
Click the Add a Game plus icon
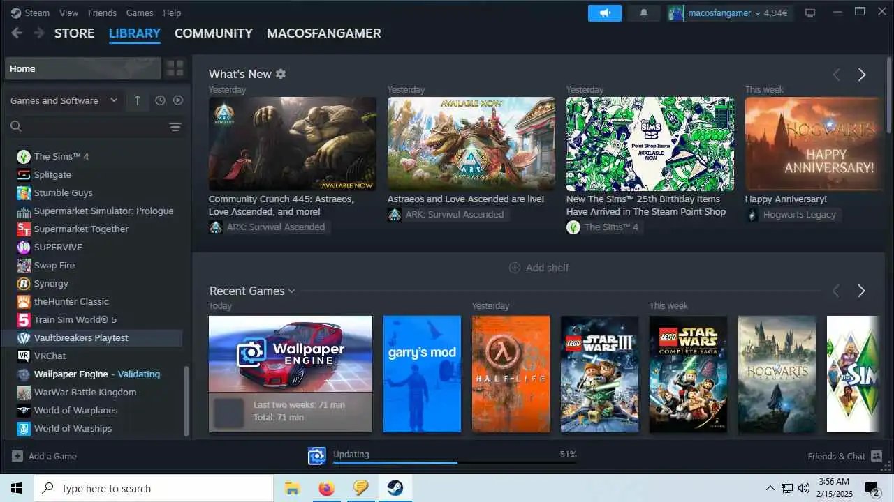17,456
